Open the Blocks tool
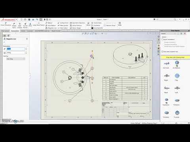Screen dimensions: 190x142 coord(88,24)
